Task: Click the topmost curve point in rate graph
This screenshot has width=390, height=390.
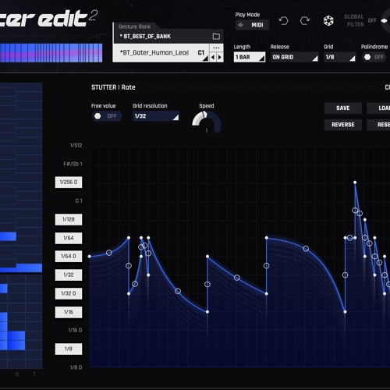Action: point(355,183)
